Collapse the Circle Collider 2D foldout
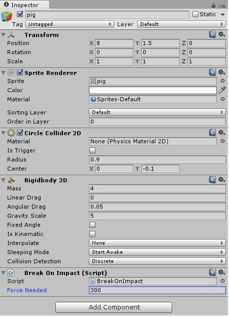This screenshot has height=317, width=229. pyautogui.click(x=3, y=133)
